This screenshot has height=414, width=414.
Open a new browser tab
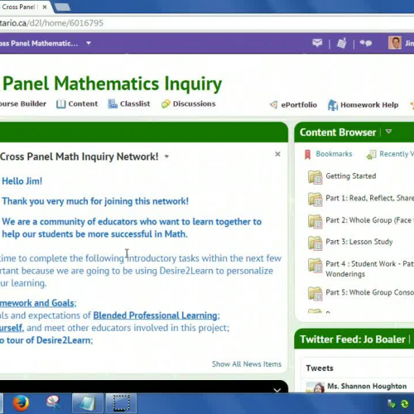coord(62,7)
